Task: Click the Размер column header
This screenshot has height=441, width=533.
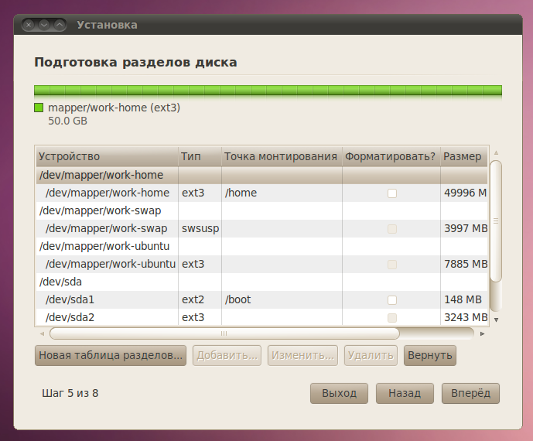Action: (x=463, y=156)
